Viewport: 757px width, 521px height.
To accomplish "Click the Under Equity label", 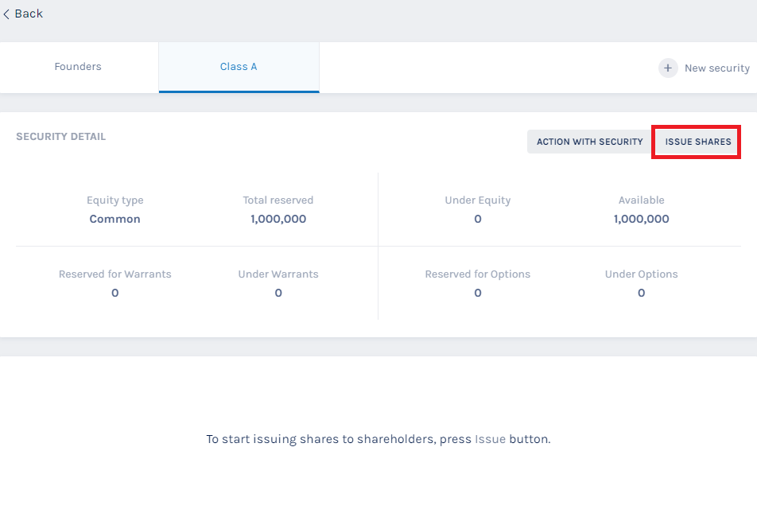I will click(478, 200).
